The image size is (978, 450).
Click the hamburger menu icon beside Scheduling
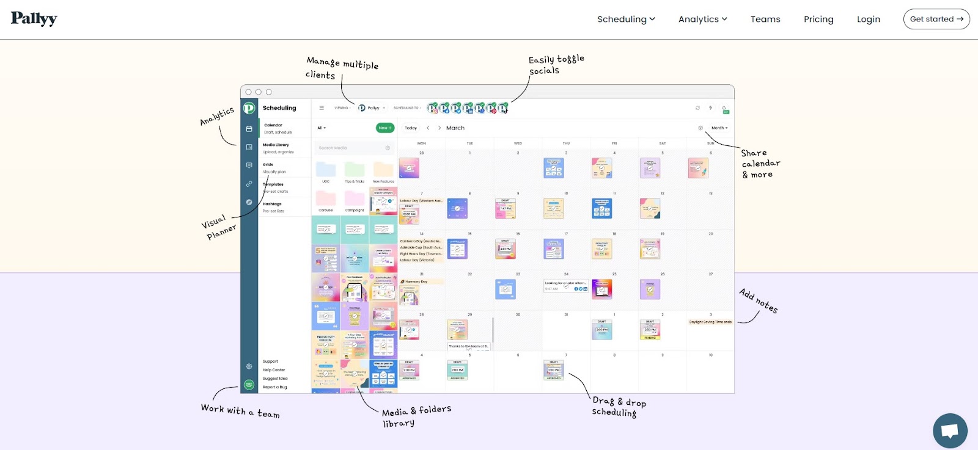pos(322,108)
